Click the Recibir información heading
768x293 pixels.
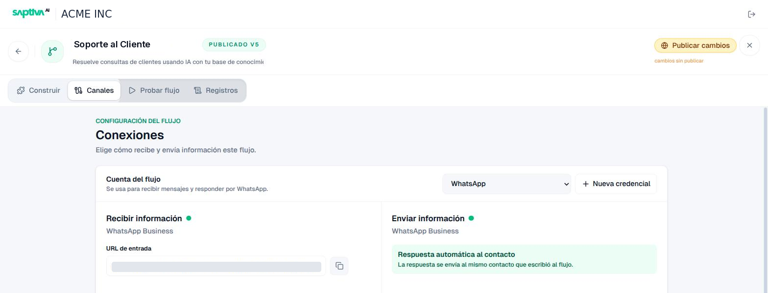point(144,218)
